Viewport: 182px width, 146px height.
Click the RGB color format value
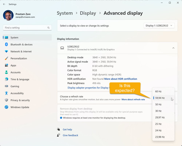[95, 70]
